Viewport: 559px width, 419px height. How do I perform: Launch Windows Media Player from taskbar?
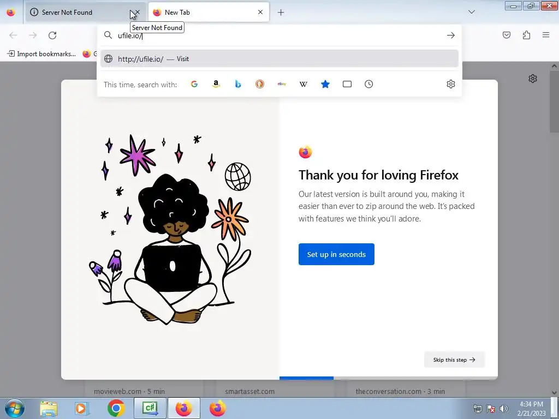(81, 408)
